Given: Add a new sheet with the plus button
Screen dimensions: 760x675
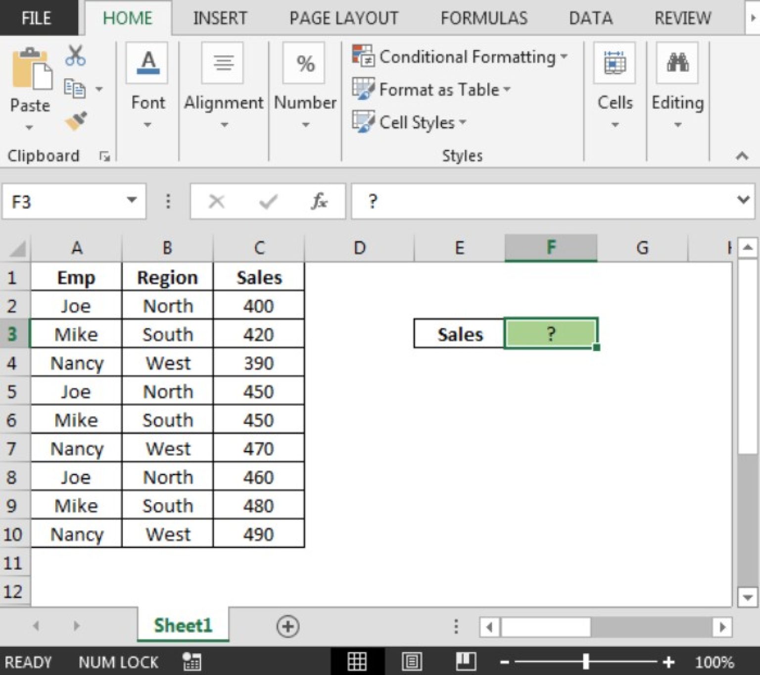Looking at the screenshot, I should point(287,626).
